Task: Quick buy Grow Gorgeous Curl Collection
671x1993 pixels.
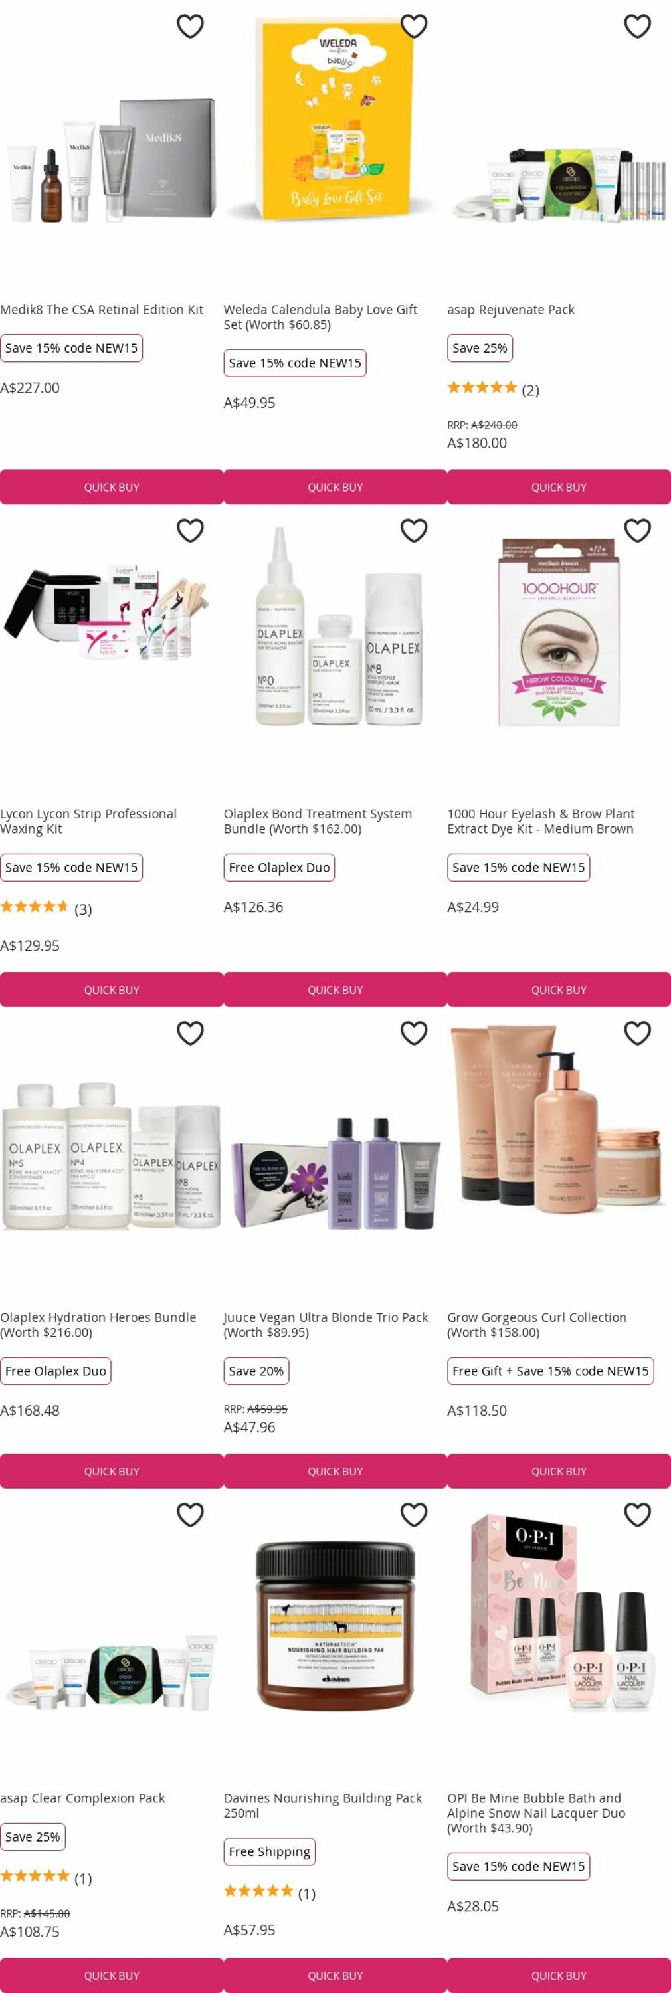Action: (559, 1471)
